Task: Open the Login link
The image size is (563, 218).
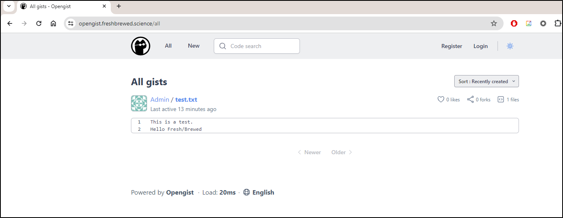Action: click(481, 46)
